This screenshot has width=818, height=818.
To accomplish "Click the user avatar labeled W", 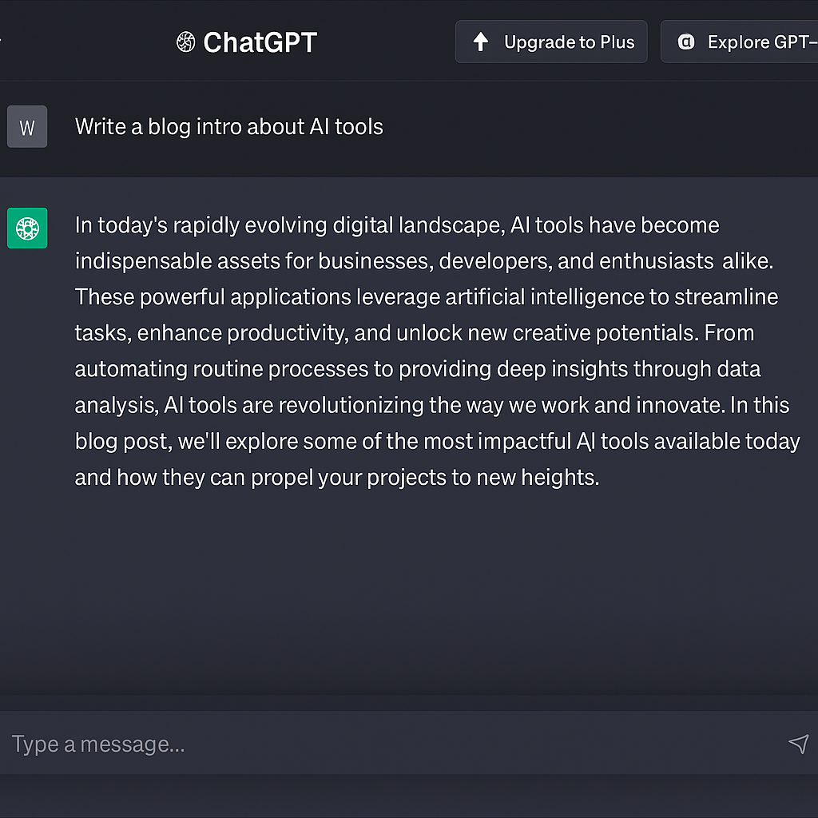I will point(27,127).
